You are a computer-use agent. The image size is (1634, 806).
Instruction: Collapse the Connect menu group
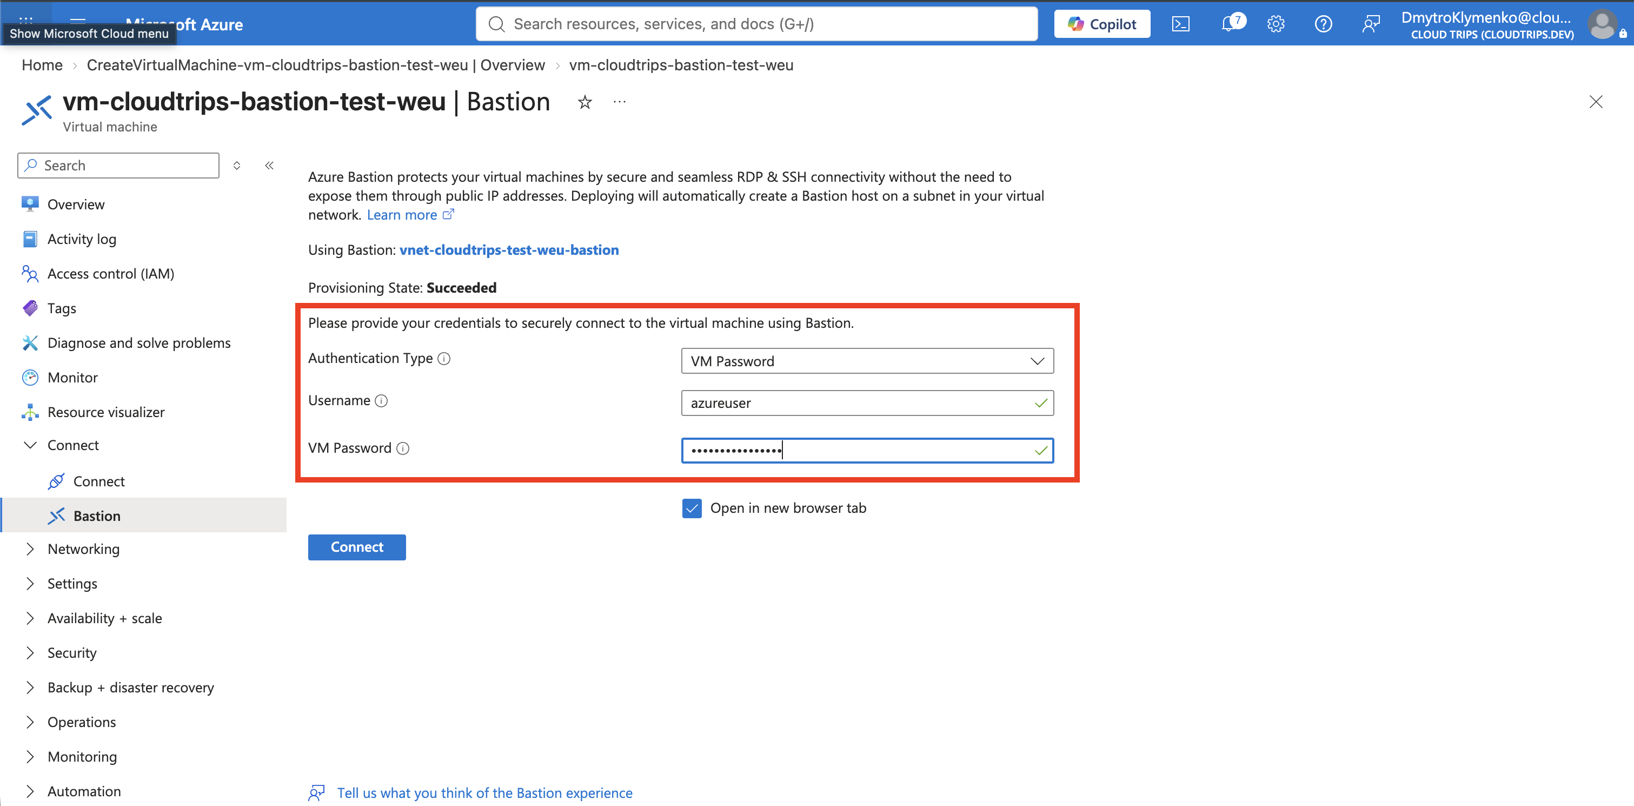coord(30,446)
